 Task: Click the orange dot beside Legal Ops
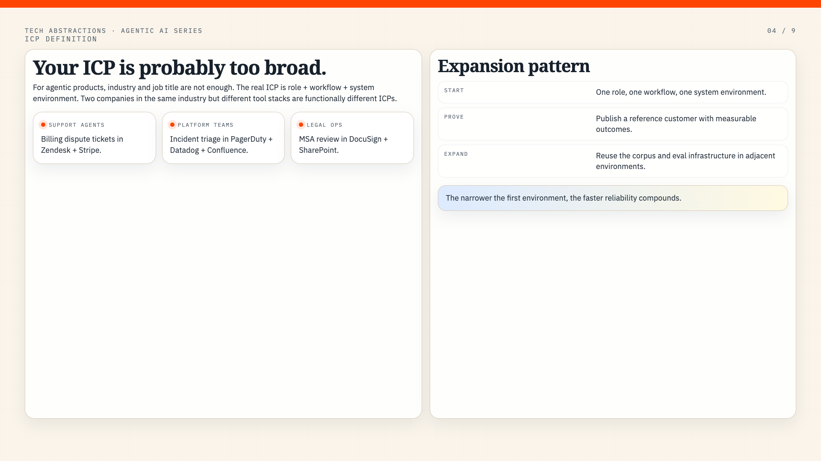point(301,125)
